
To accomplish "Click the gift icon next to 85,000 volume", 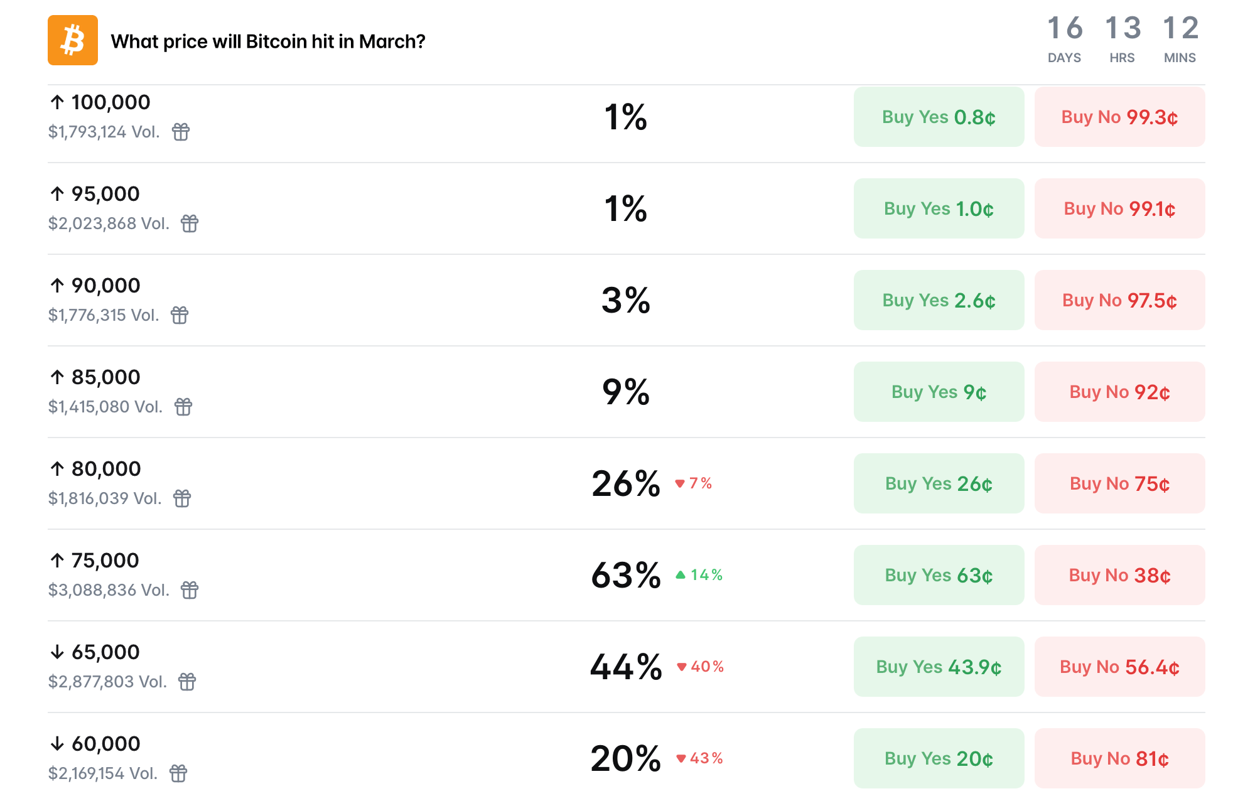I will [181, 407].
